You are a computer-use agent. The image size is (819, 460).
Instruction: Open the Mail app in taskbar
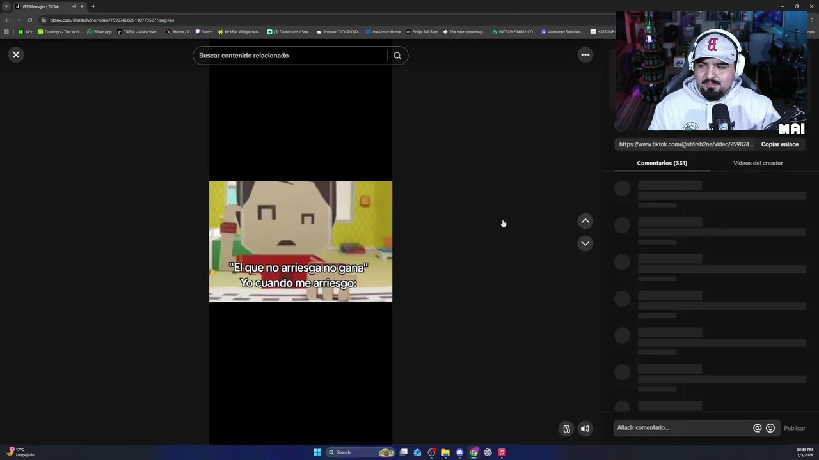[x=418, y=452]
